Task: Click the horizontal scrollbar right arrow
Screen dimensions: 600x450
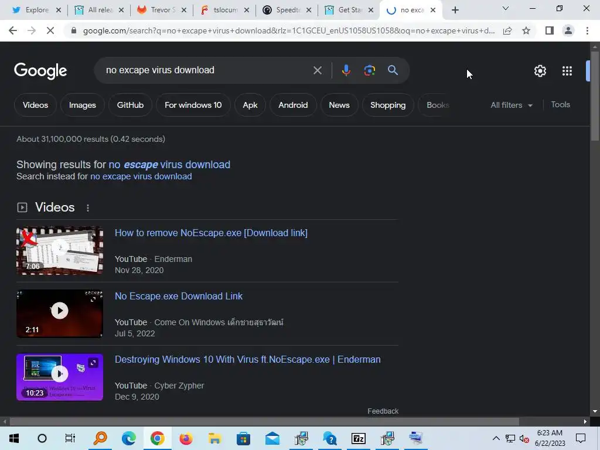Action: 585,421
